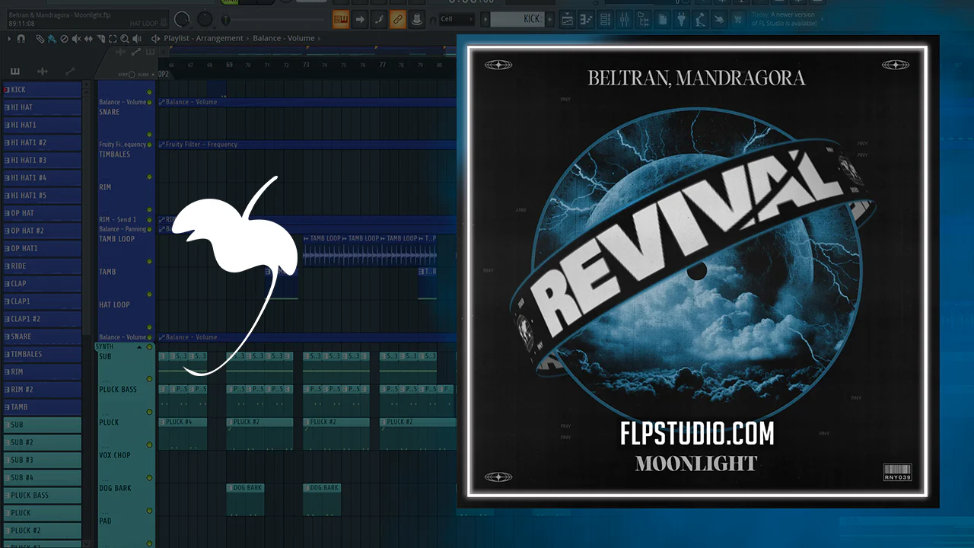Click the blend recording curve icon
974x548 pixels.
coord(379,19)
